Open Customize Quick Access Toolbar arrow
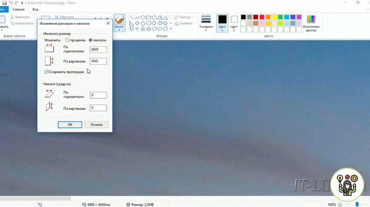Screen dimensions: 370x207 click(x=22, y=3)
